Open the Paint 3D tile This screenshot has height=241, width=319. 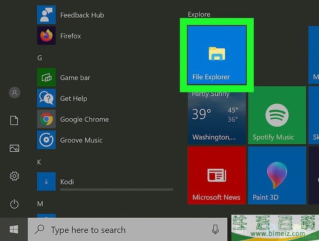tap(277, 175)
